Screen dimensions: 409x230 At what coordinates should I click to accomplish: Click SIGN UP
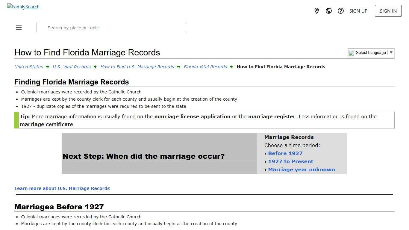358,11
